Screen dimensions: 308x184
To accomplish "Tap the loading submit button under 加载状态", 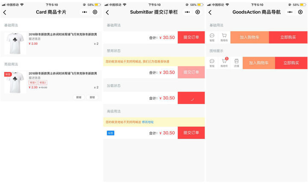I will (x=191, y=98).
